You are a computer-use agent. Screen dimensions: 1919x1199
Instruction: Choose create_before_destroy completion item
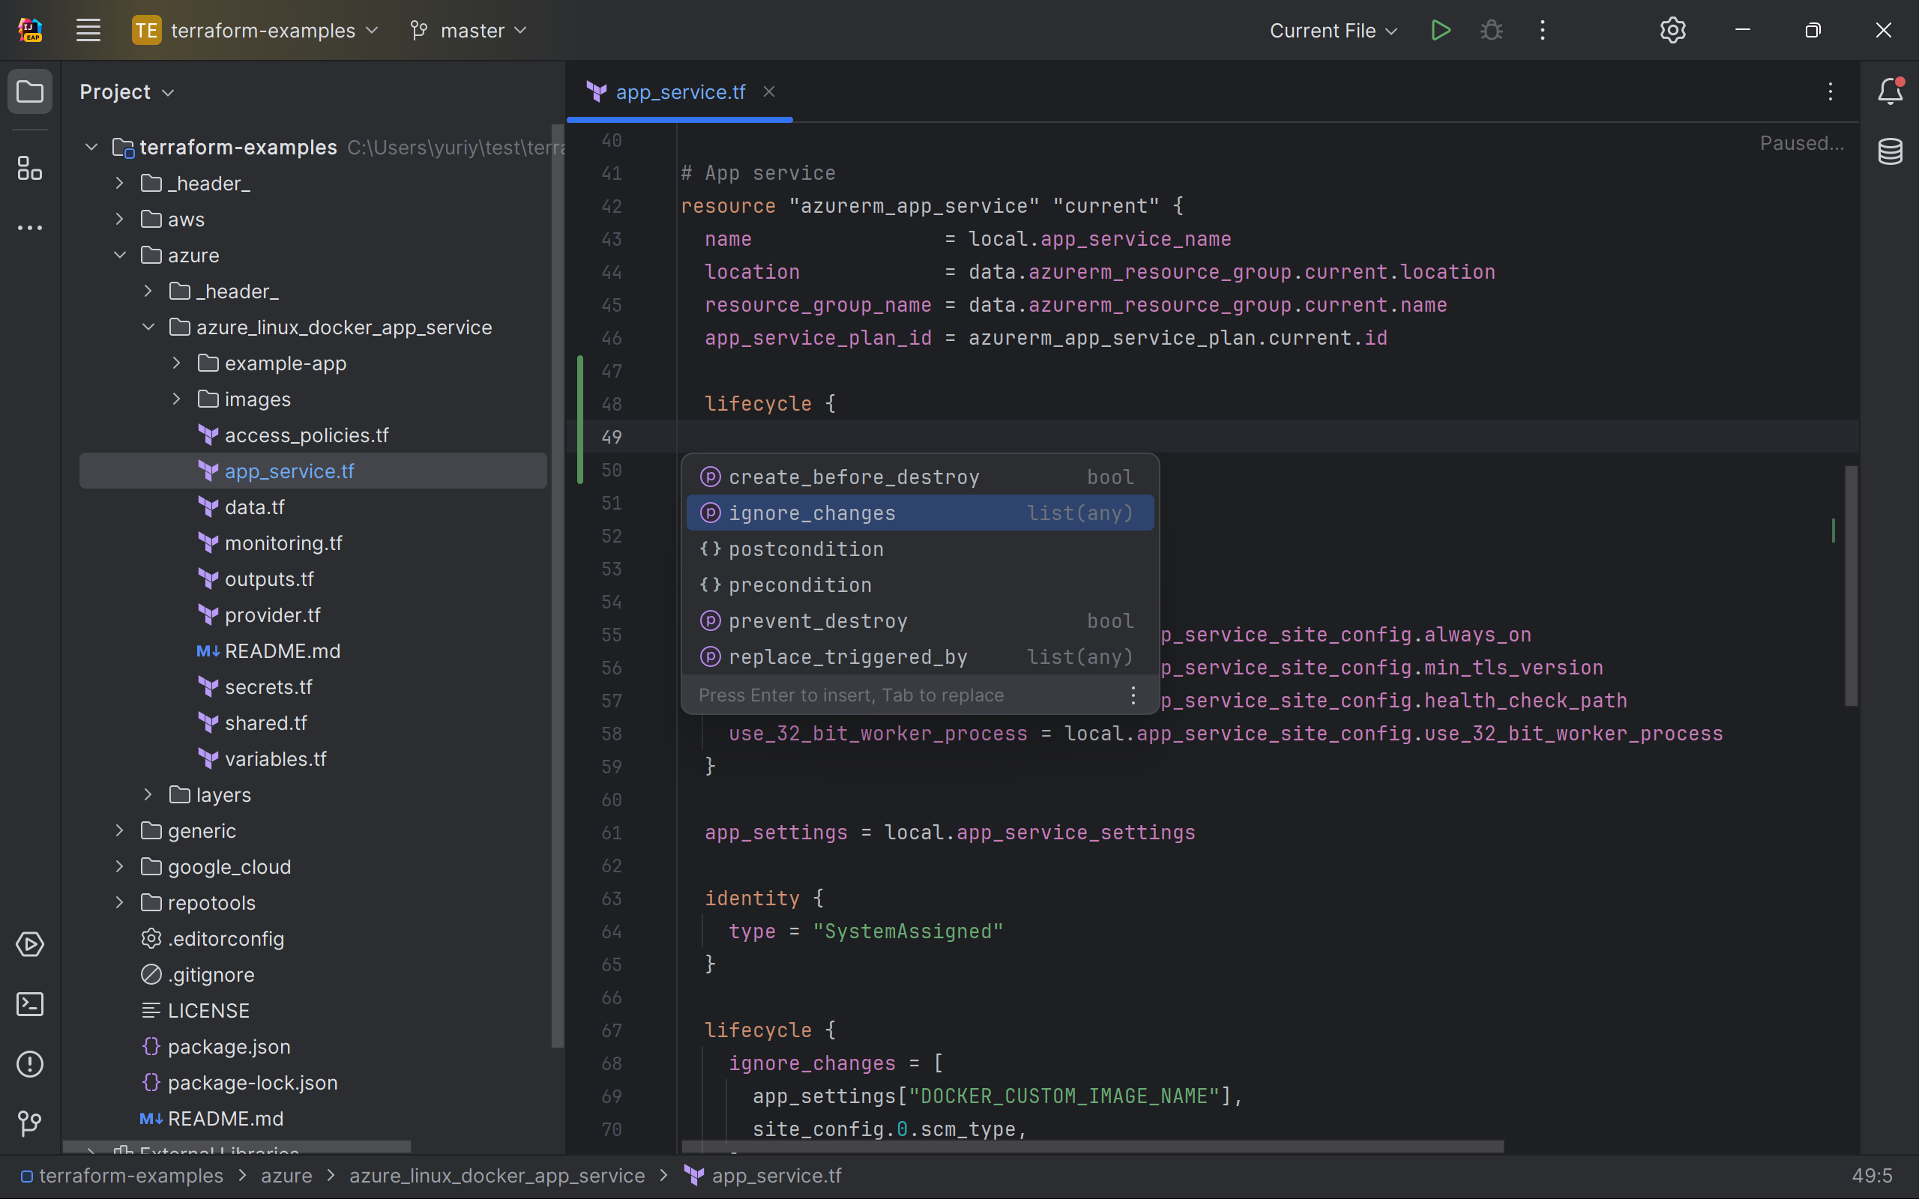[x=920, y=477]
